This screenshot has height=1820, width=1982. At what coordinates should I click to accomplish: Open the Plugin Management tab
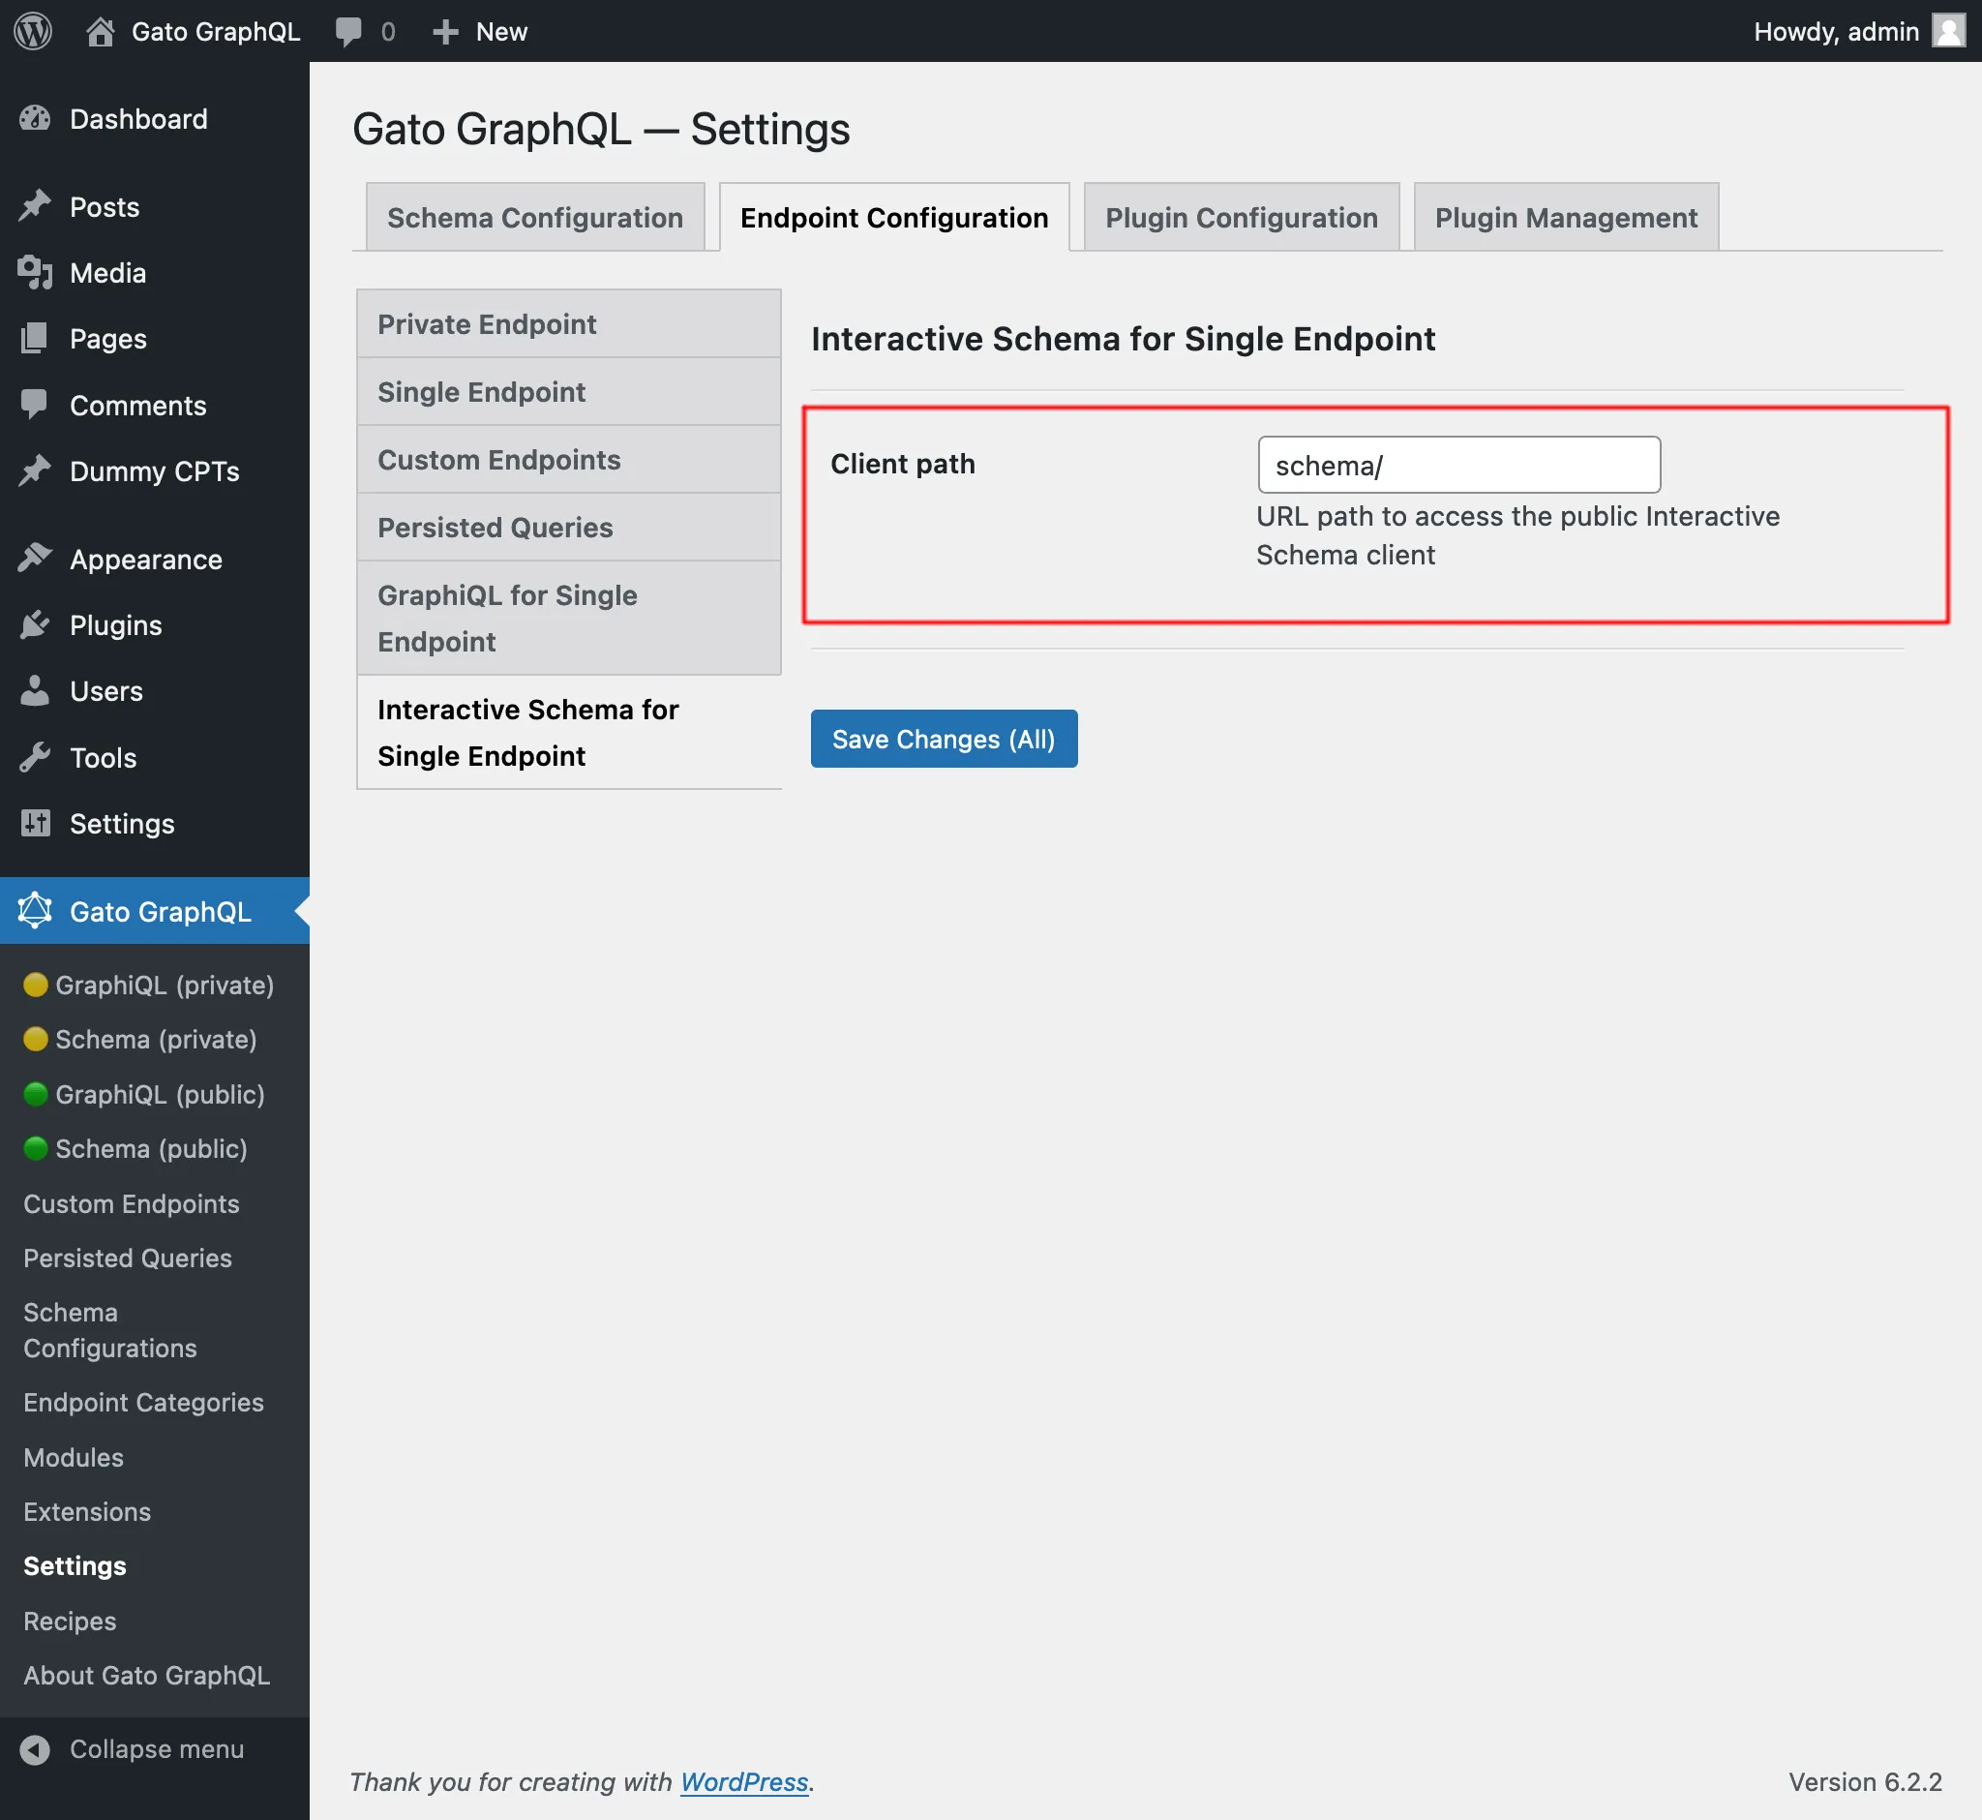click(x=1566, y=217)
